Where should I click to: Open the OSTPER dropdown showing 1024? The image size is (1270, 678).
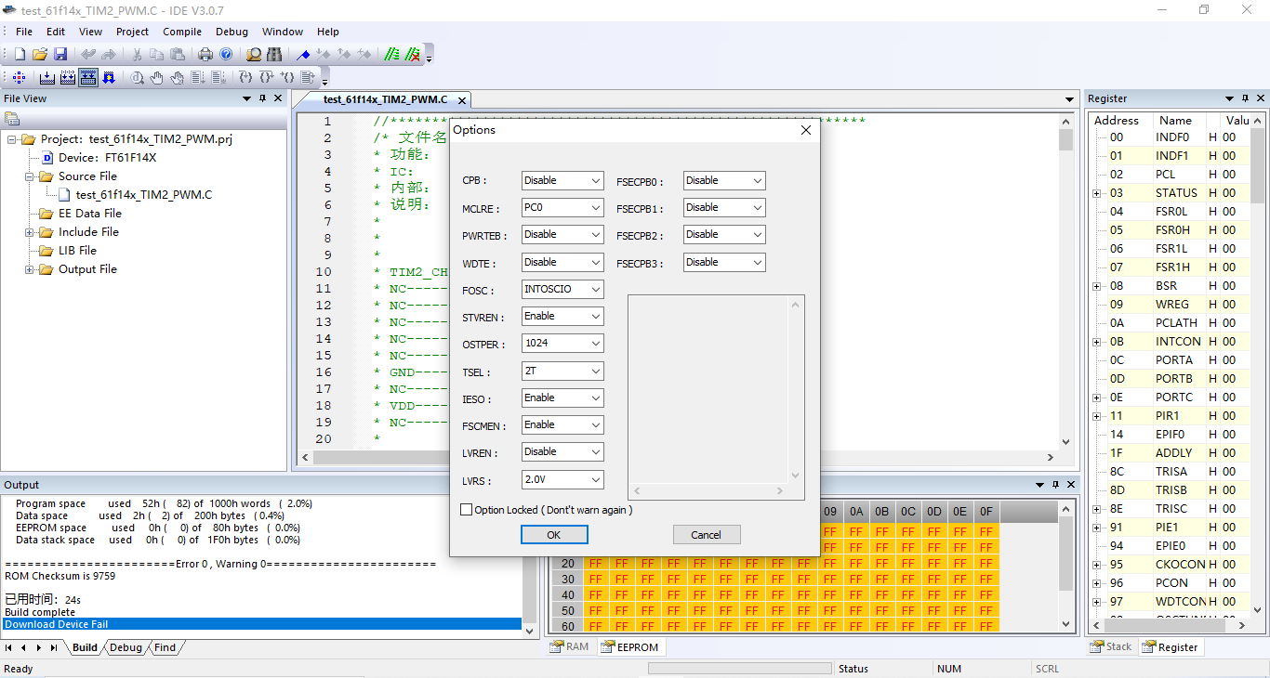562,344
